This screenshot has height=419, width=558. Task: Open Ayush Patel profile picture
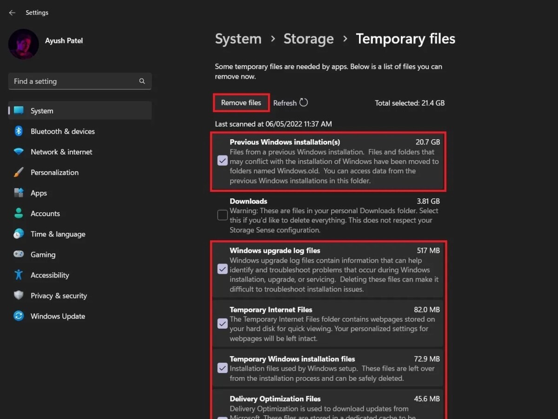23,44
